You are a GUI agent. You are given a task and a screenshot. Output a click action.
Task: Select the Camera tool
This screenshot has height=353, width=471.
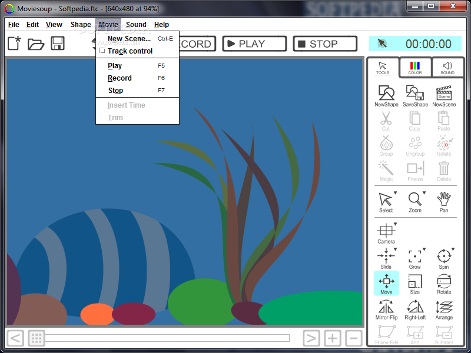[x=386, y=234]
